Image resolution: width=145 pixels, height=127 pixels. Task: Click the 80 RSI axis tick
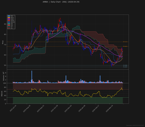[5, 87]
